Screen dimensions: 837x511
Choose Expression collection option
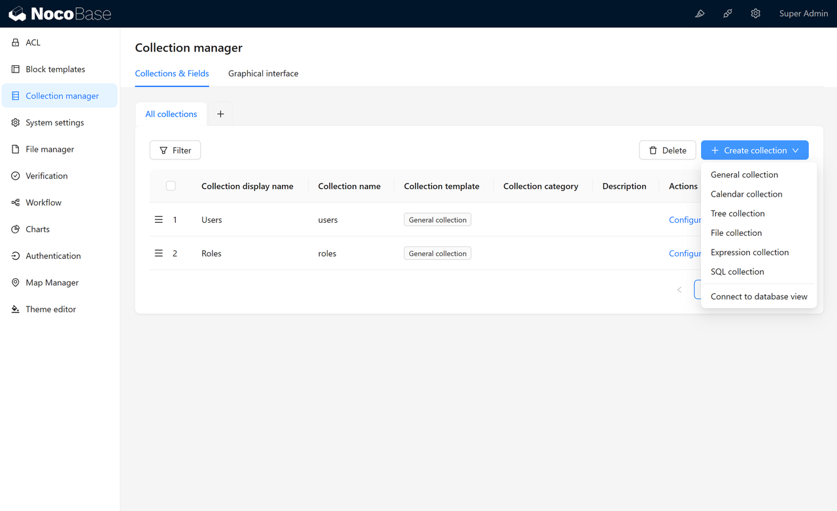[759, 252]
